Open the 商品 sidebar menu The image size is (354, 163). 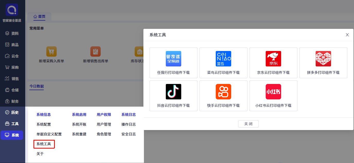12,45
